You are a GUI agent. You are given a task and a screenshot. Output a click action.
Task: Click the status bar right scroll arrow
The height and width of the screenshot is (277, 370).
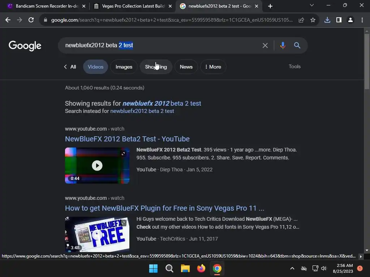coord(361,256)
